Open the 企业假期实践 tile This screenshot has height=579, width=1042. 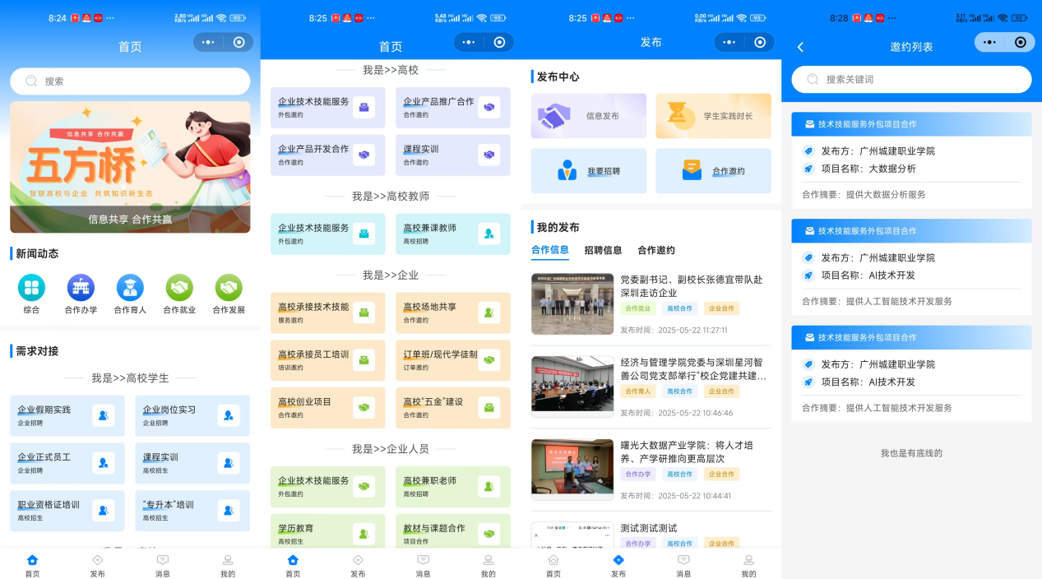[67, 415]
